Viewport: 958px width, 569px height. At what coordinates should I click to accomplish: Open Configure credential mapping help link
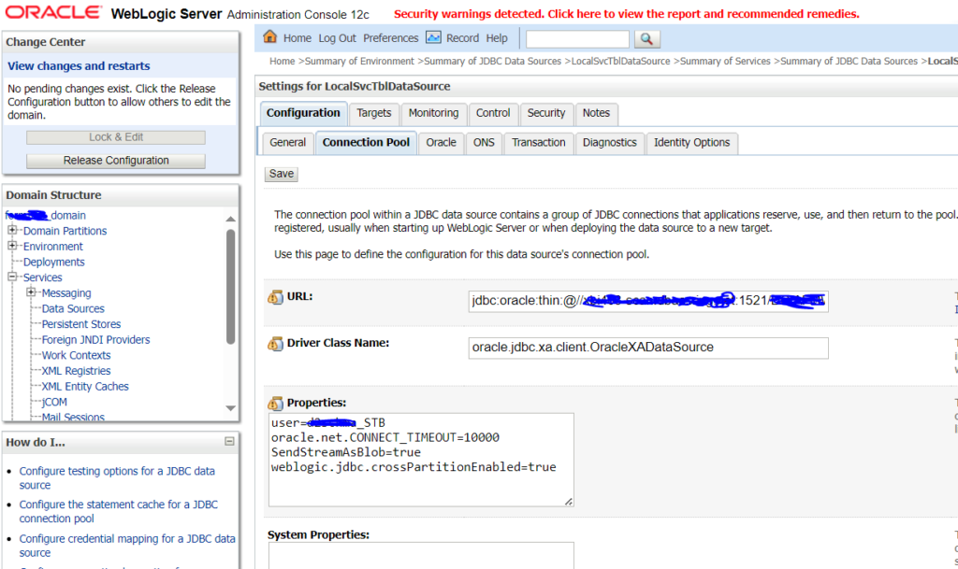pyautogui.click(x=127, y=546)
